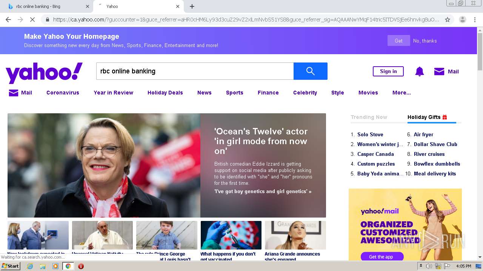The width and height of the screenshot is (483, 271).
Task: Open the Air fryer trend
Action: coord(423,134)
